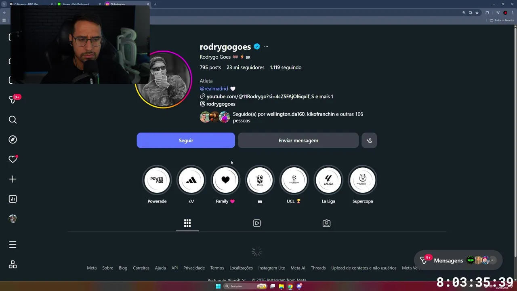This screenshot has height=291, width=517.
Task: Open the hamburger More menu in sidebar
Action: [x=13, y=245]
